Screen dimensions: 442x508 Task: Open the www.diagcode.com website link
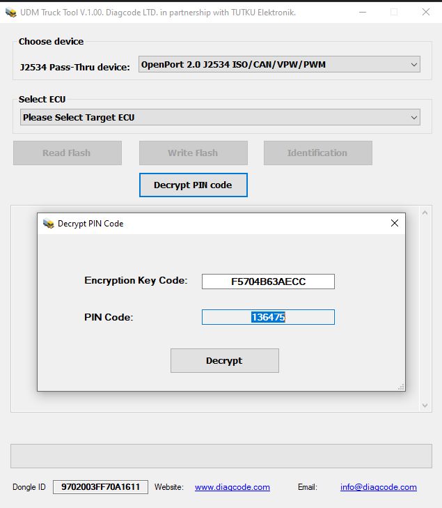[x=232, y=487]
